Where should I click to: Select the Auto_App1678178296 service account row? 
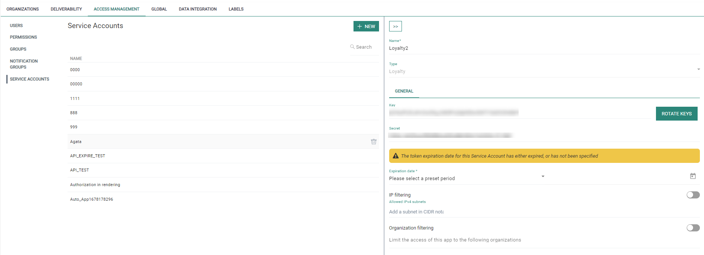[91, 199]
